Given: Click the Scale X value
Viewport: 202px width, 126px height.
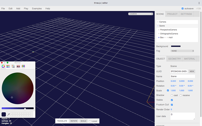Looking at the screenshot, I should tap(173, 90).
